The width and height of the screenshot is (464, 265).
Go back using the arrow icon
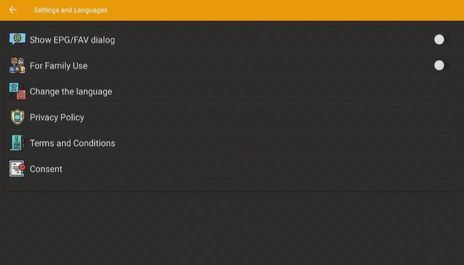pos(13,10)
